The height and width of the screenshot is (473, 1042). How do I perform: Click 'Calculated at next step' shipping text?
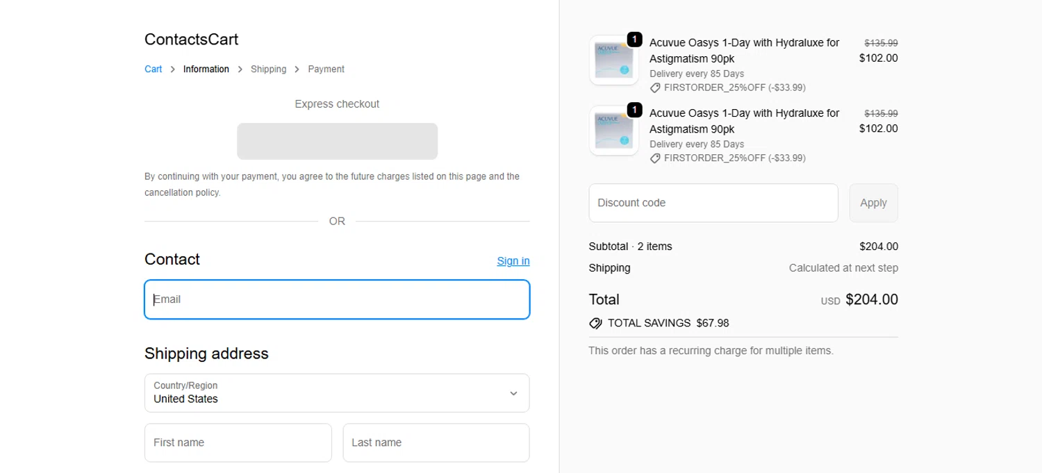[843, 268]
